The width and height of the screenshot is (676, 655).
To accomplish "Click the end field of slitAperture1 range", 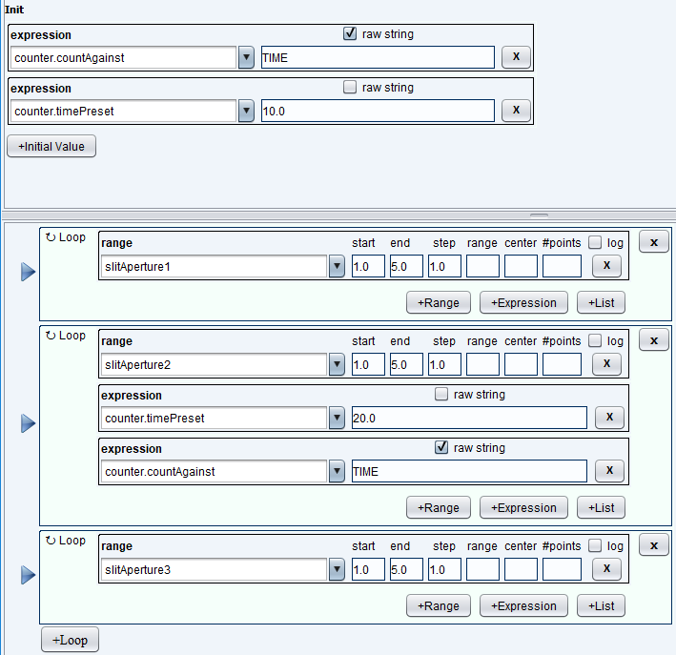I will [x=406, y=266].
